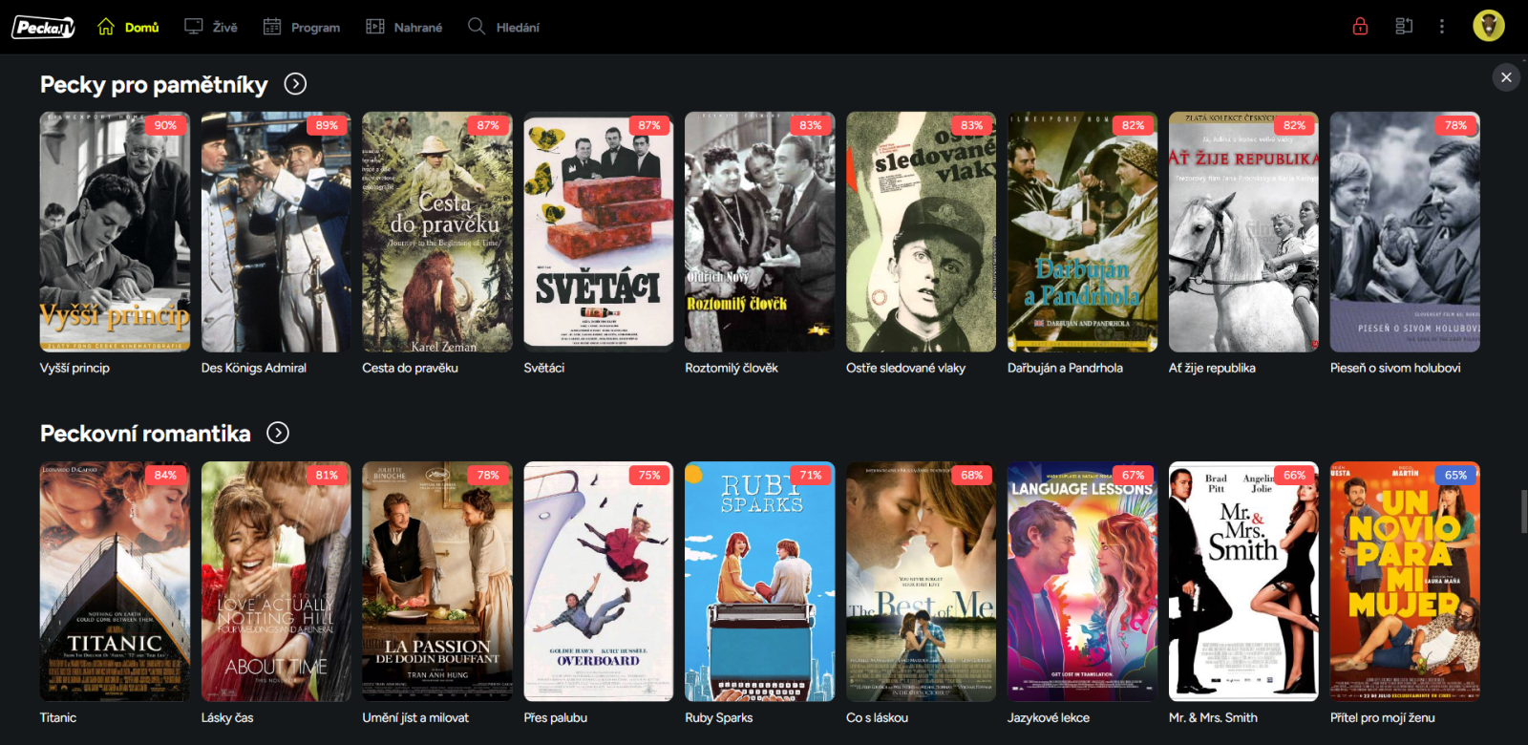The width and height of the screenshot is (1528, 745).
Task: Select the Roztomilý člověk poster
Action: click(x=760, y=232)
